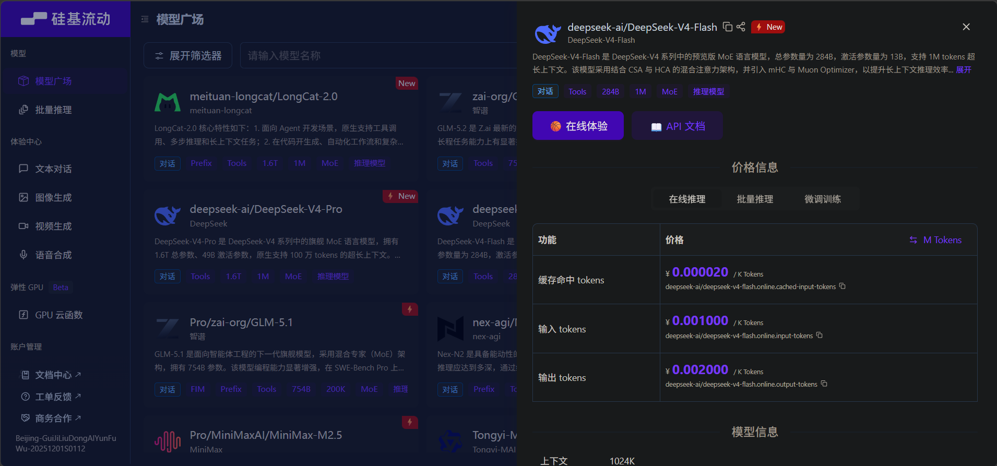Open 文本对话 via its chat bubble icon
This screenshot has height=466, width=997.
click(x=23, y=169)
